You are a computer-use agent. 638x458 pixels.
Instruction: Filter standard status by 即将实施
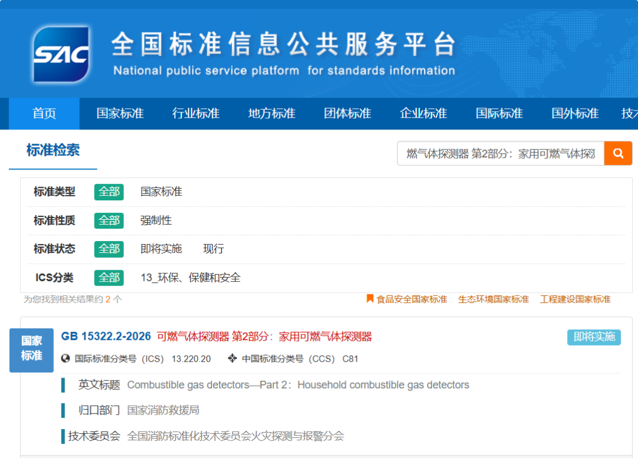pos(161,249)
